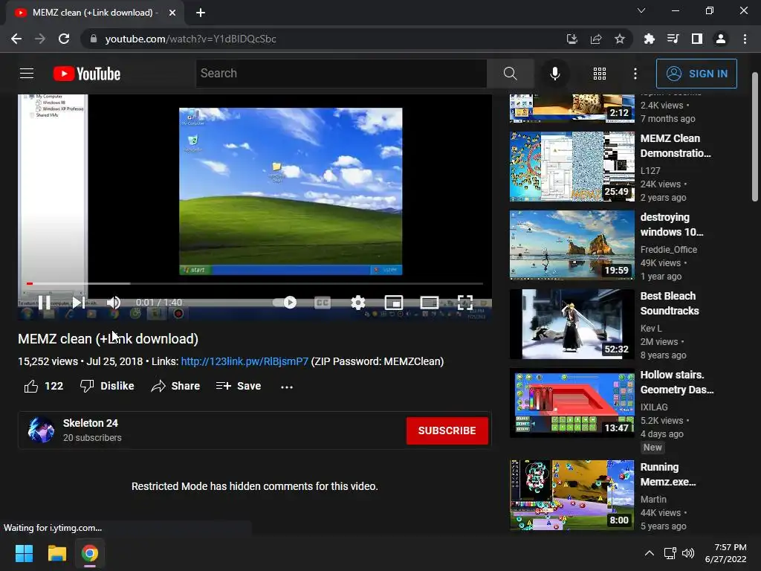Open Running Memz.exe video title

(x=668, y=474)
